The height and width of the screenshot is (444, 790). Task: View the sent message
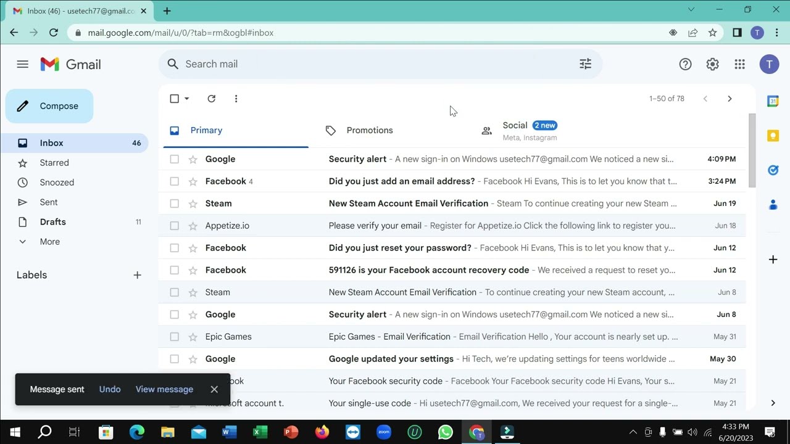click(x=164, y=389)
